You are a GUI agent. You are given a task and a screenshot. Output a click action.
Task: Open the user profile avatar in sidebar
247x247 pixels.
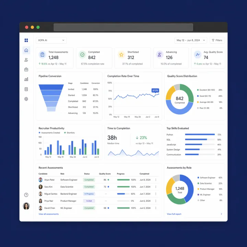tap(26, 206)
